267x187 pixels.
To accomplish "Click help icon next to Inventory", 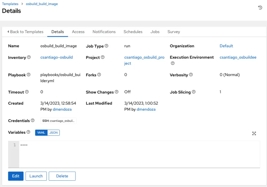I will pyautogui.click(x=29, y=57).
